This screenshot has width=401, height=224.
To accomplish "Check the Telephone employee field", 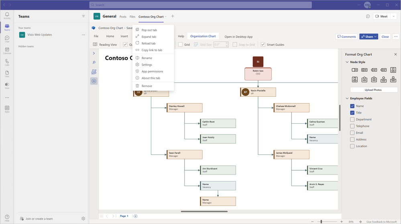I will pos(352,126).
